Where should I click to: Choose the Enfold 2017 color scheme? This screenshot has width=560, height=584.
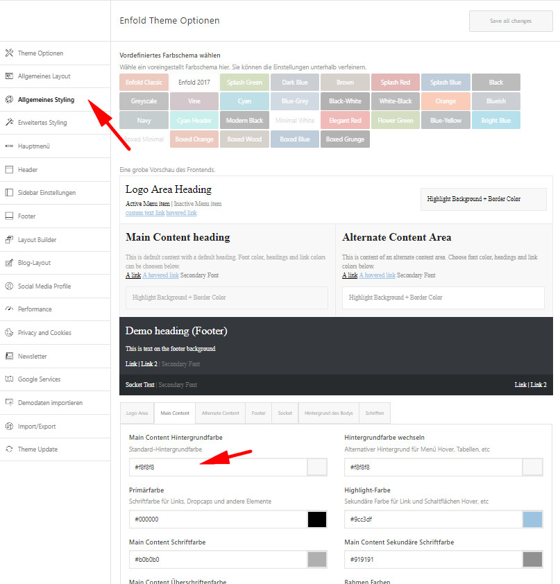click(194, 83)
